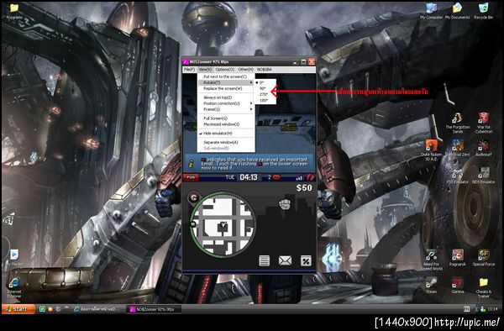The height and width of the screenshot is (331, 504).
Task: Select 270° rotation option
Action: [265, 94]
